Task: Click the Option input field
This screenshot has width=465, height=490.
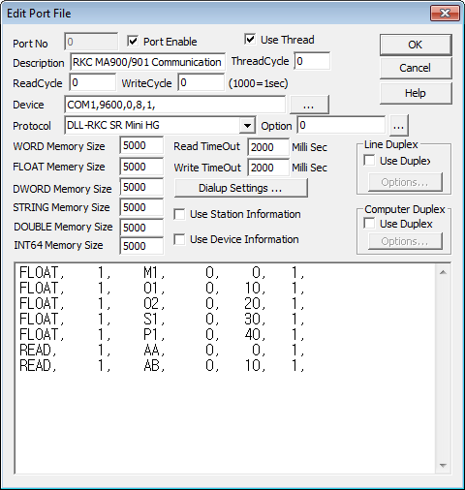Action: pos(341,125)
